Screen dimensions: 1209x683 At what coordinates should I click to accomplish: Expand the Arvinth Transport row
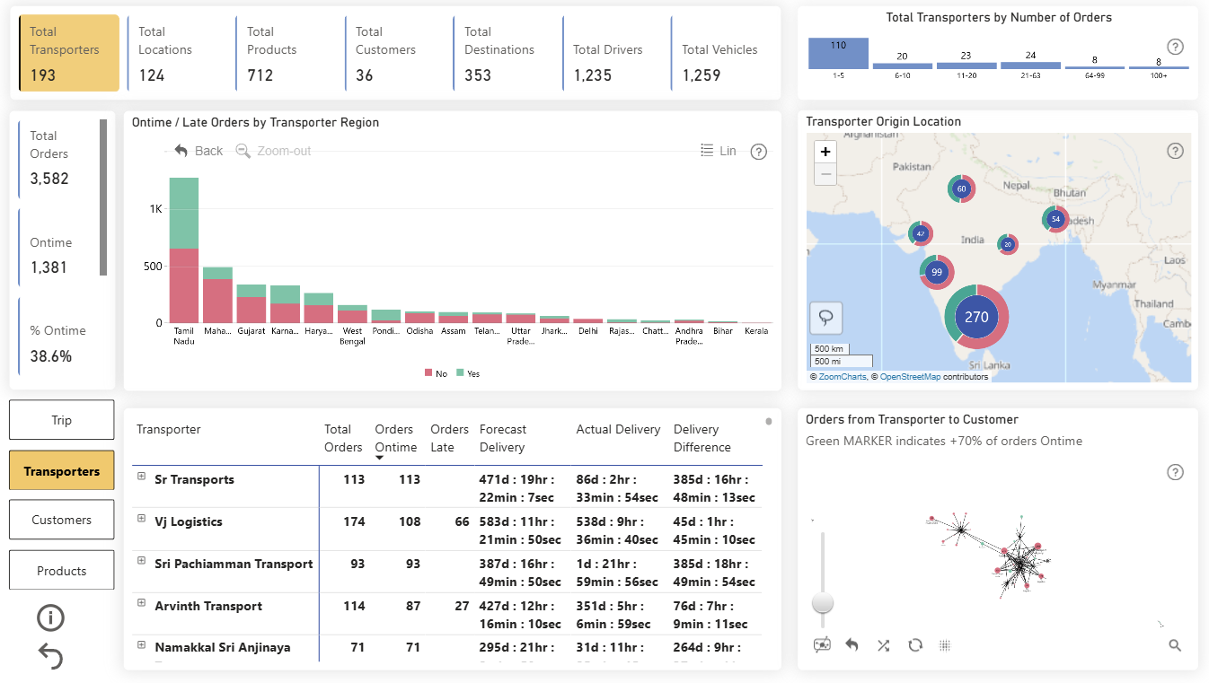tap(141, 603)
